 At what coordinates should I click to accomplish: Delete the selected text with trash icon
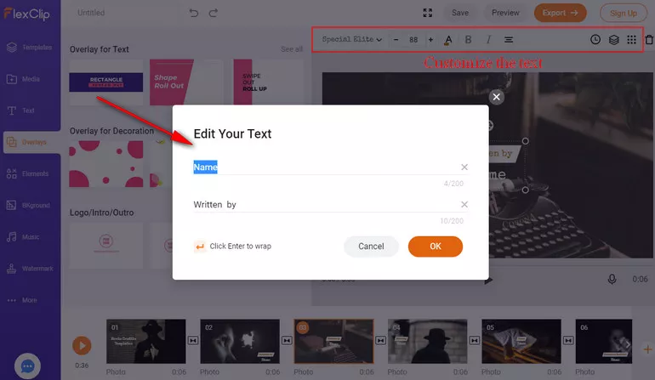(x=649, y=40)
